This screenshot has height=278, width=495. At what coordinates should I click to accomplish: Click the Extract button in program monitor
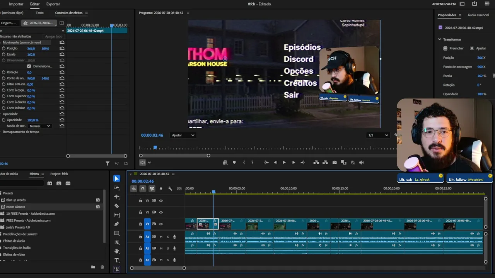click(x=325, y=163)
